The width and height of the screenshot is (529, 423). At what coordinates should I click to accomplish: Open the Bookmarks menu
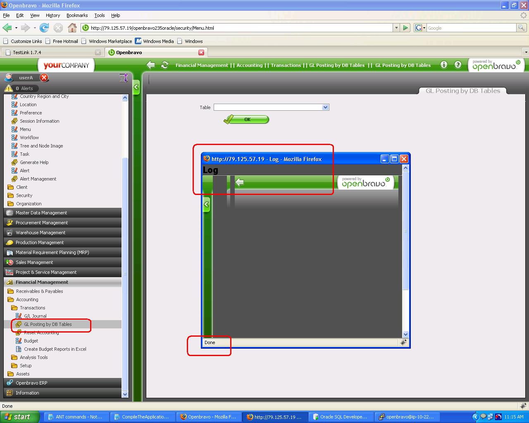77,15
